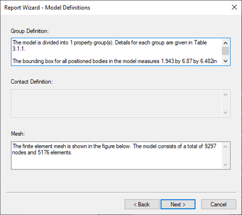Place cursor on the "3.1.1." text line

click(19, 49)
